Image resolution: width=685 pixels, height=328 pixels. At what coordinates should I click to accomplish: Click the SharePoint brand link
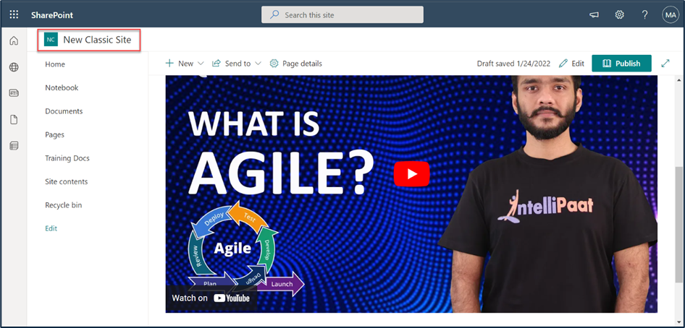tap(52, 15)
